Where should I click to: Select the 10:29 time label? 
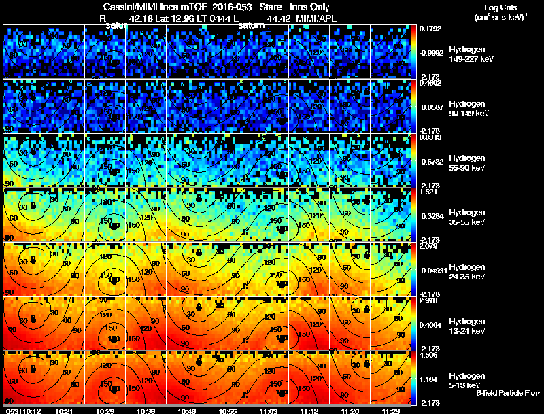105,411
